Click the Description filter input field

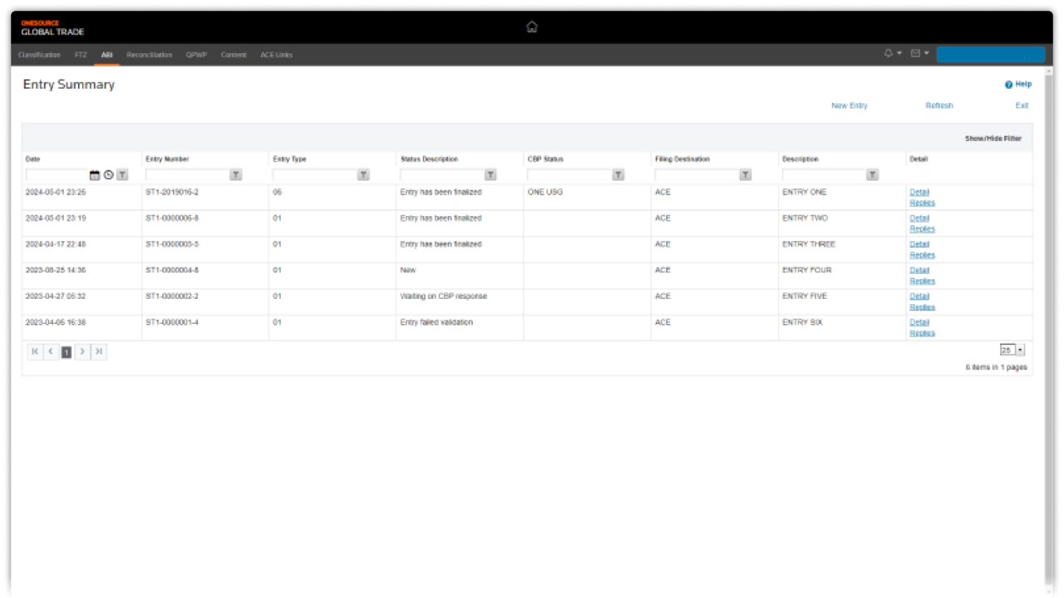pos(823,175)
